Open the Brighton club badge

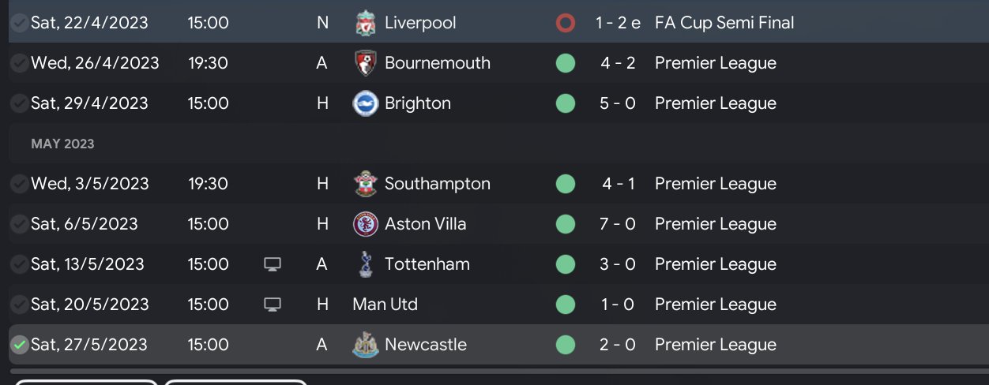[x=365, y=103]
